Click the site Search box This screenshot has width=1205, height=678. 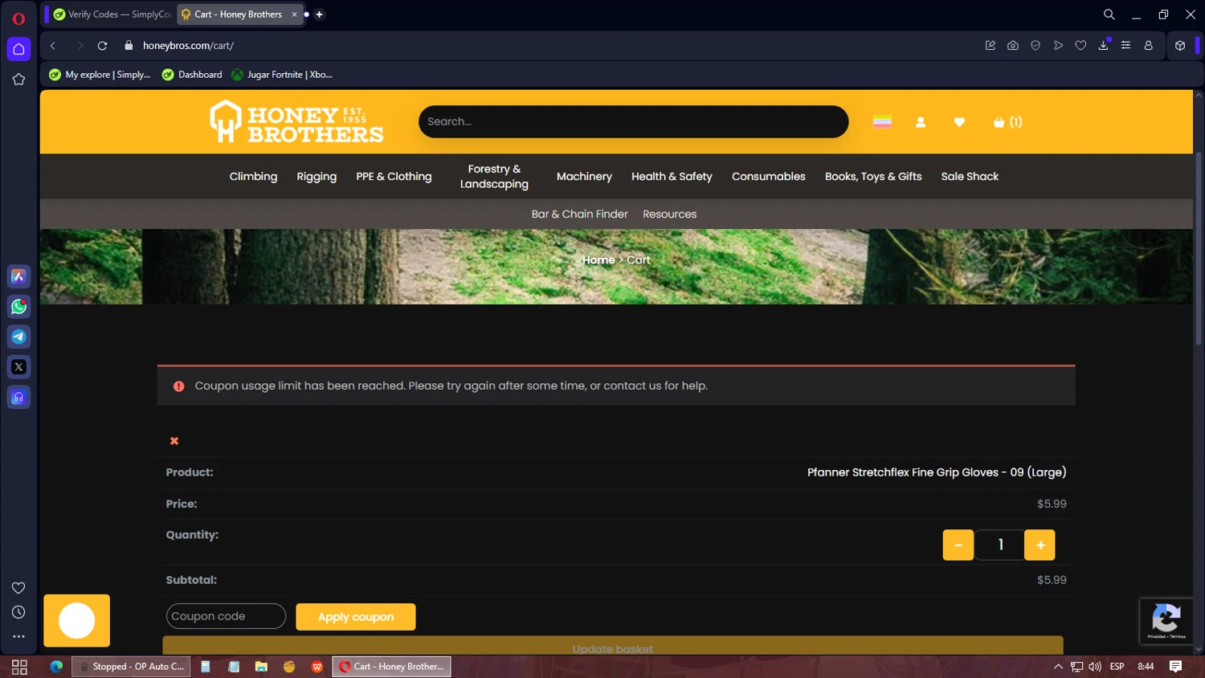click(x=633, y=122)
